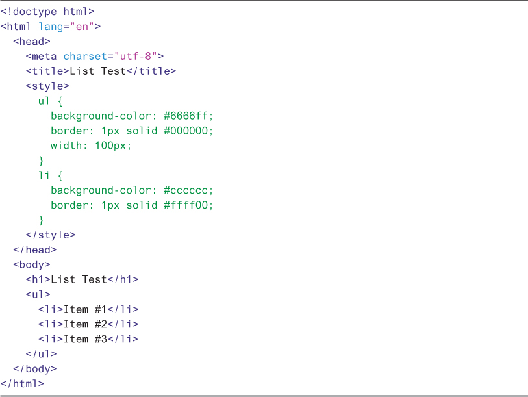Click the ul selector in the CSS
528x397 pixels.
(x=44, y=101)
